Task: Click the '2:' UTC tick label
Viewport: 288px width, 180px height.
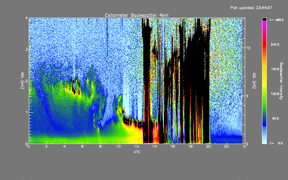Action: [47, 147]
